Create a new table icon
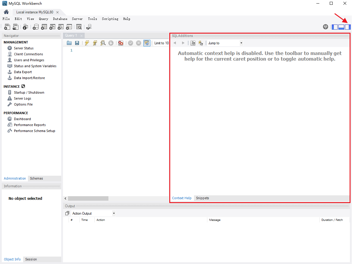The height and width of the screenshot is (264, 352). 44,27
